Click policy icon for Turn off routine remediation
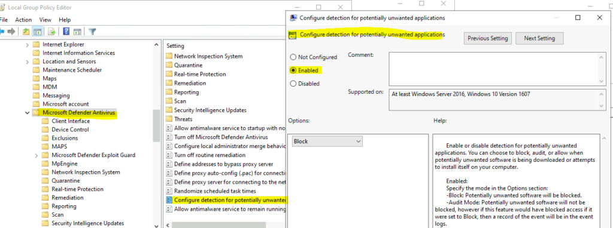 pos(169,155)
